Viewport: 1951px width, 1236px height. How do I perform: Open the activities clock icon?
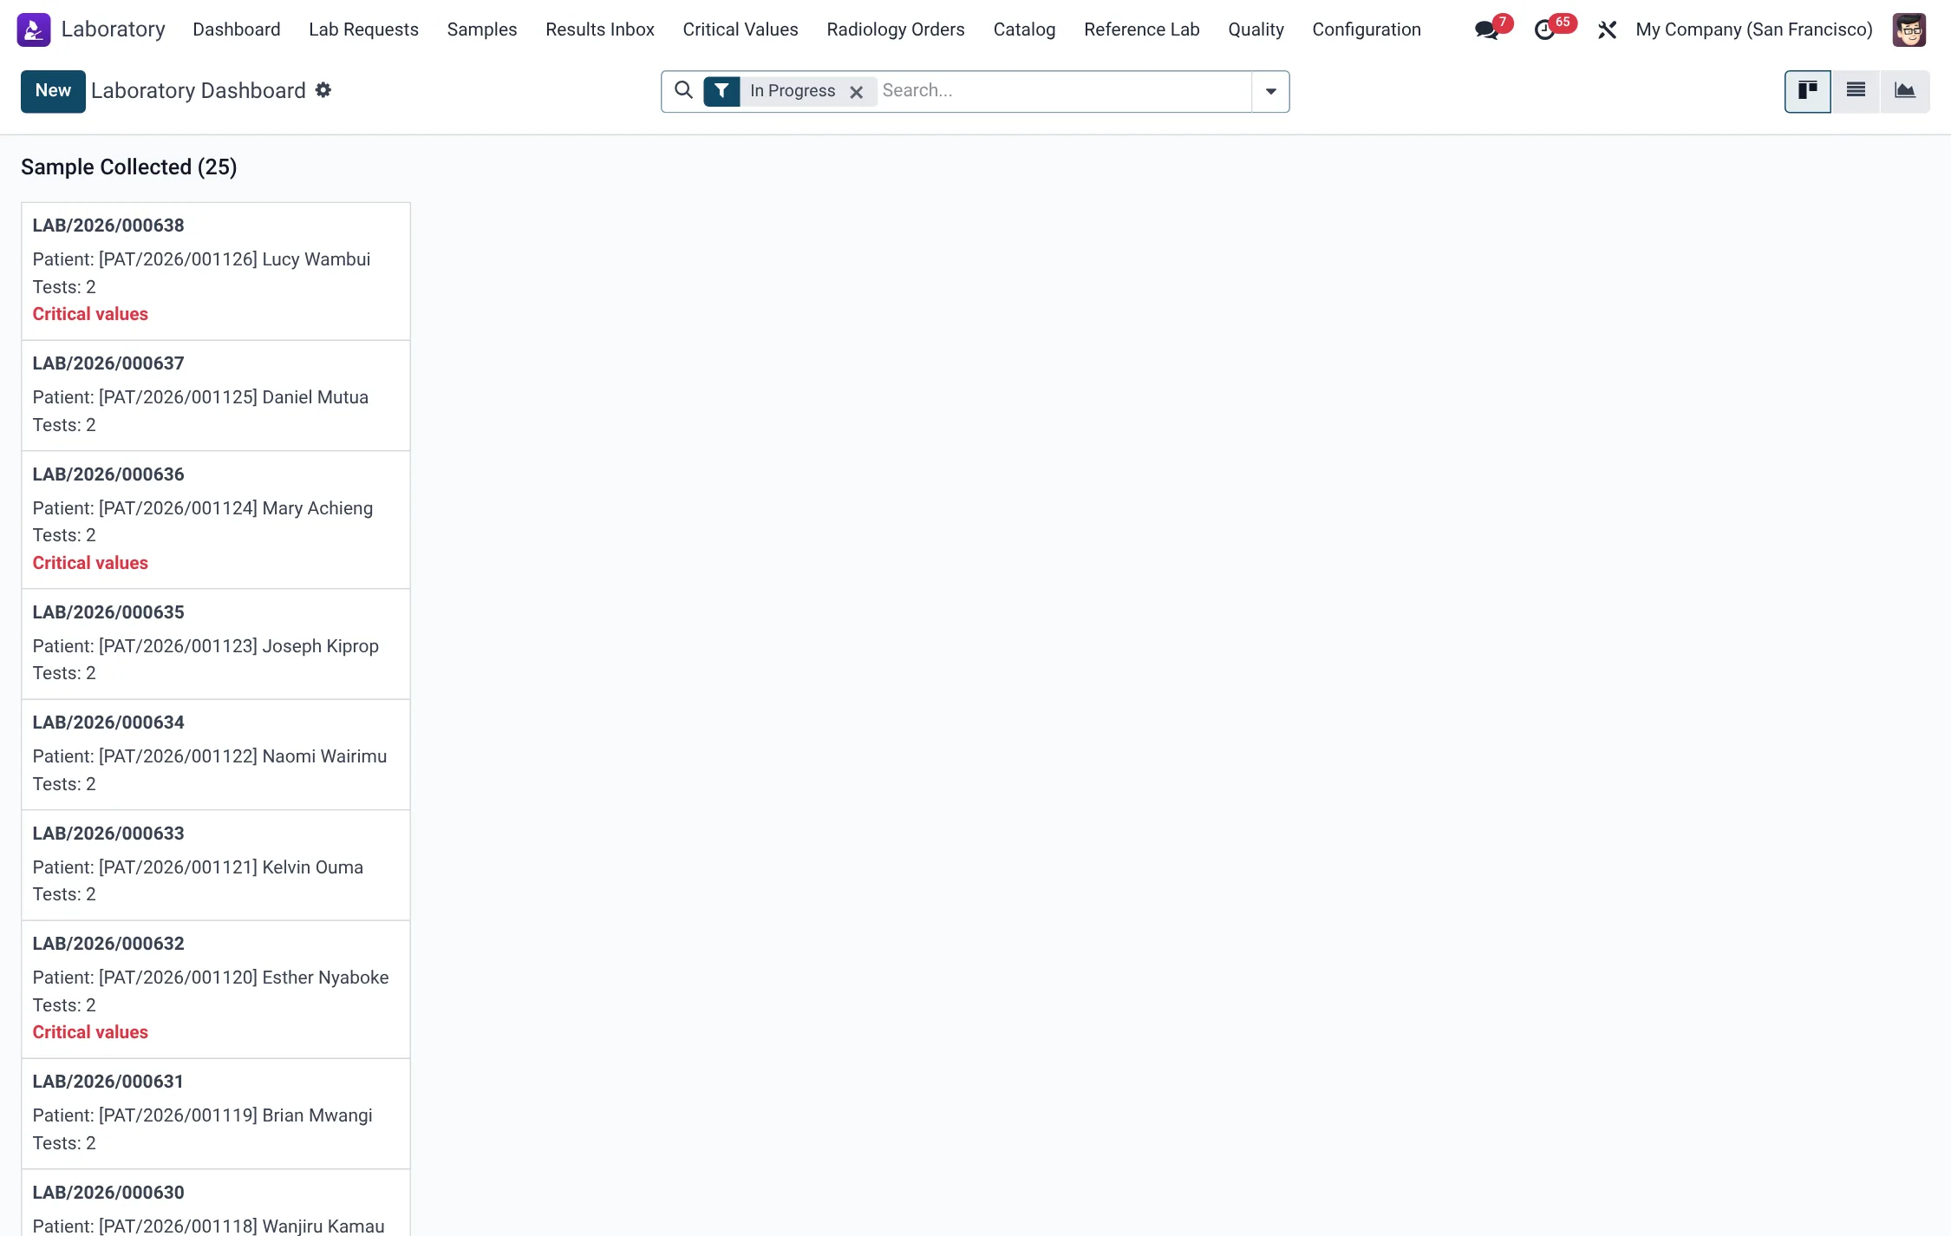(1544, 30)
